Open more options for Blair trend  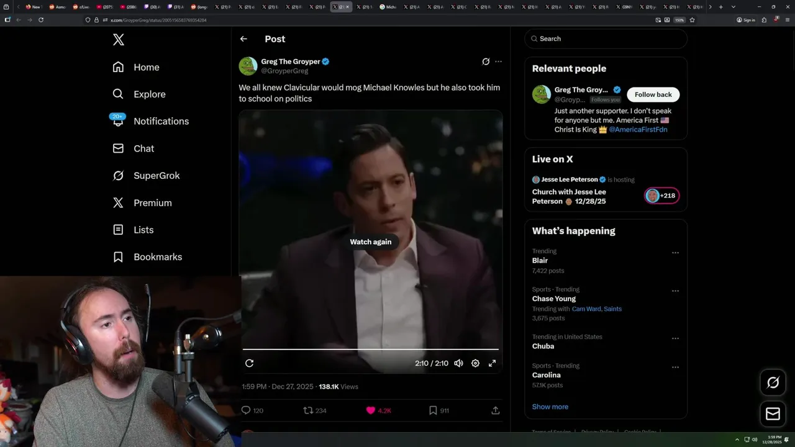(x=675, y=253)
